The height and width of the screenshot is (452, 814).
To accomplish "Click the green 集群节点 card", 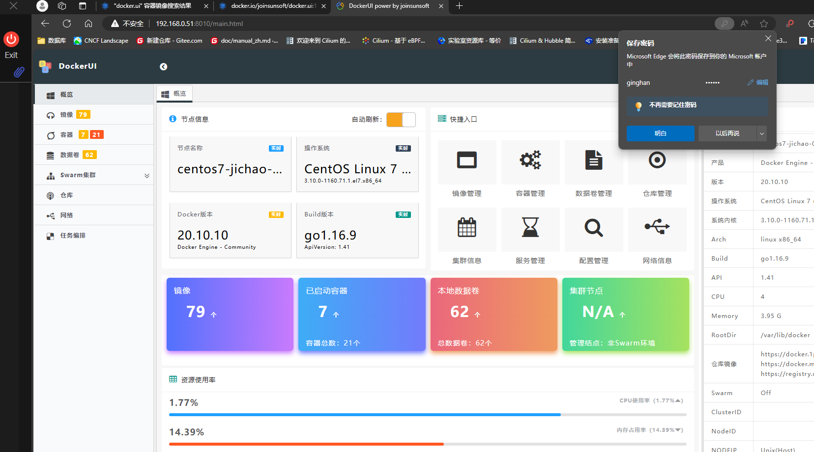I will point(626,315).
